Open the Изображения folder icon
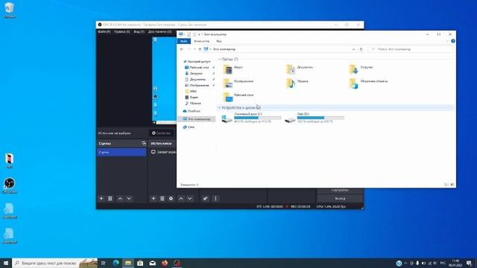This screenshot has width=477, height=268. [x=228, y=83]
